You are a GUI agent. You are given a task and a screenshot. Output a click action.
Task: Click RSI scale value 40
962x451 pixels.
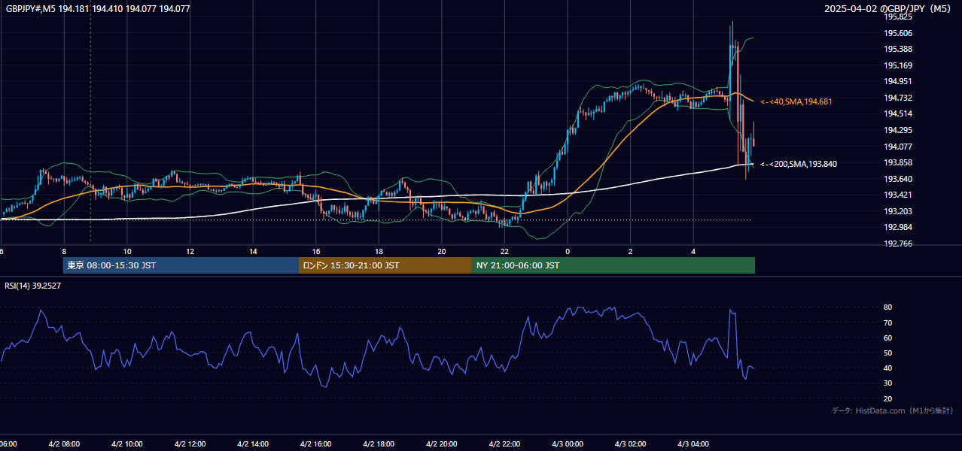point(888,368)
